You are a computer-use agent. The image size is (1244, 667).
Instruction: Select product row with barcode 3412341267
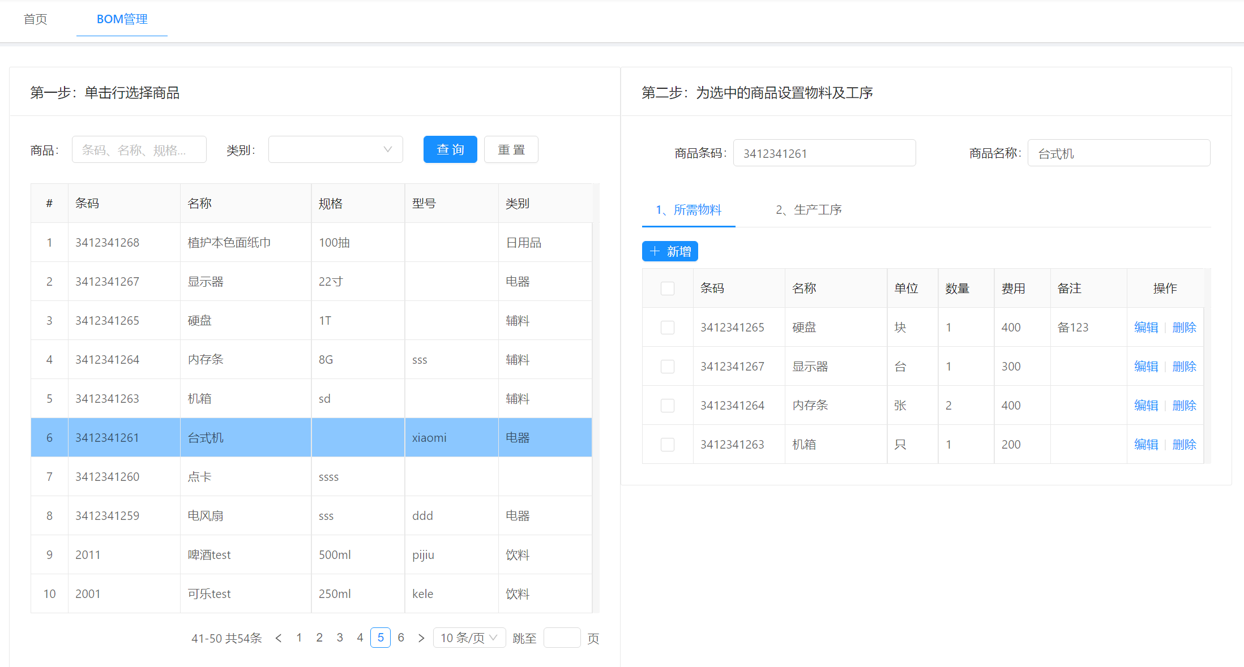311,282
